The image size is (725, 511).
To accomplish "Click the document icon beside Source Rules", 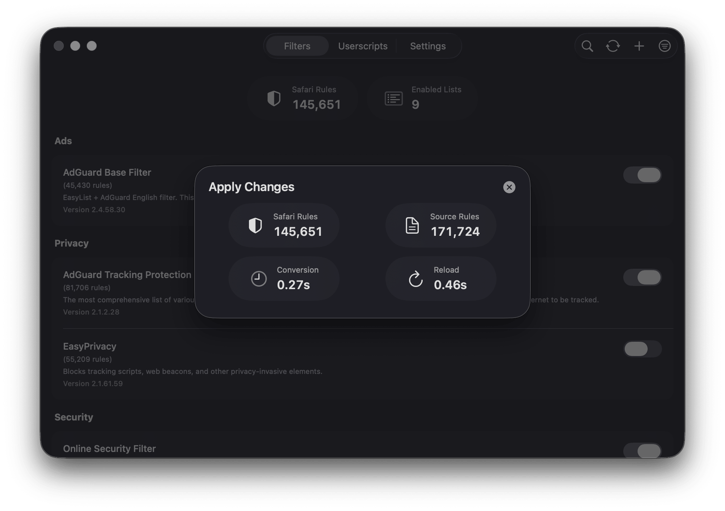I will [x=412, y=225].
